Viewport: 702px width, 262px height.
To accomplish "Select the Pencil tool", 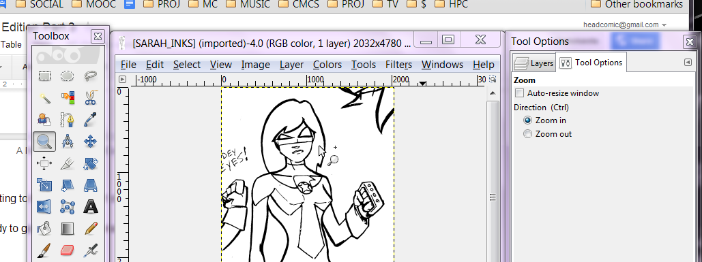I will 91,229.
